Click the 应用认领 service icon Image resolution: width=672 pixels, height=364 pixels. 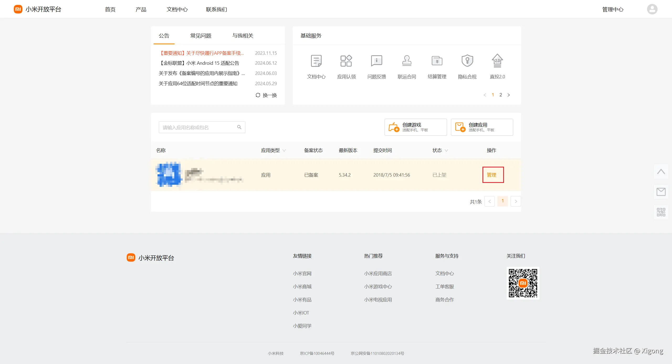pos(346,61)
